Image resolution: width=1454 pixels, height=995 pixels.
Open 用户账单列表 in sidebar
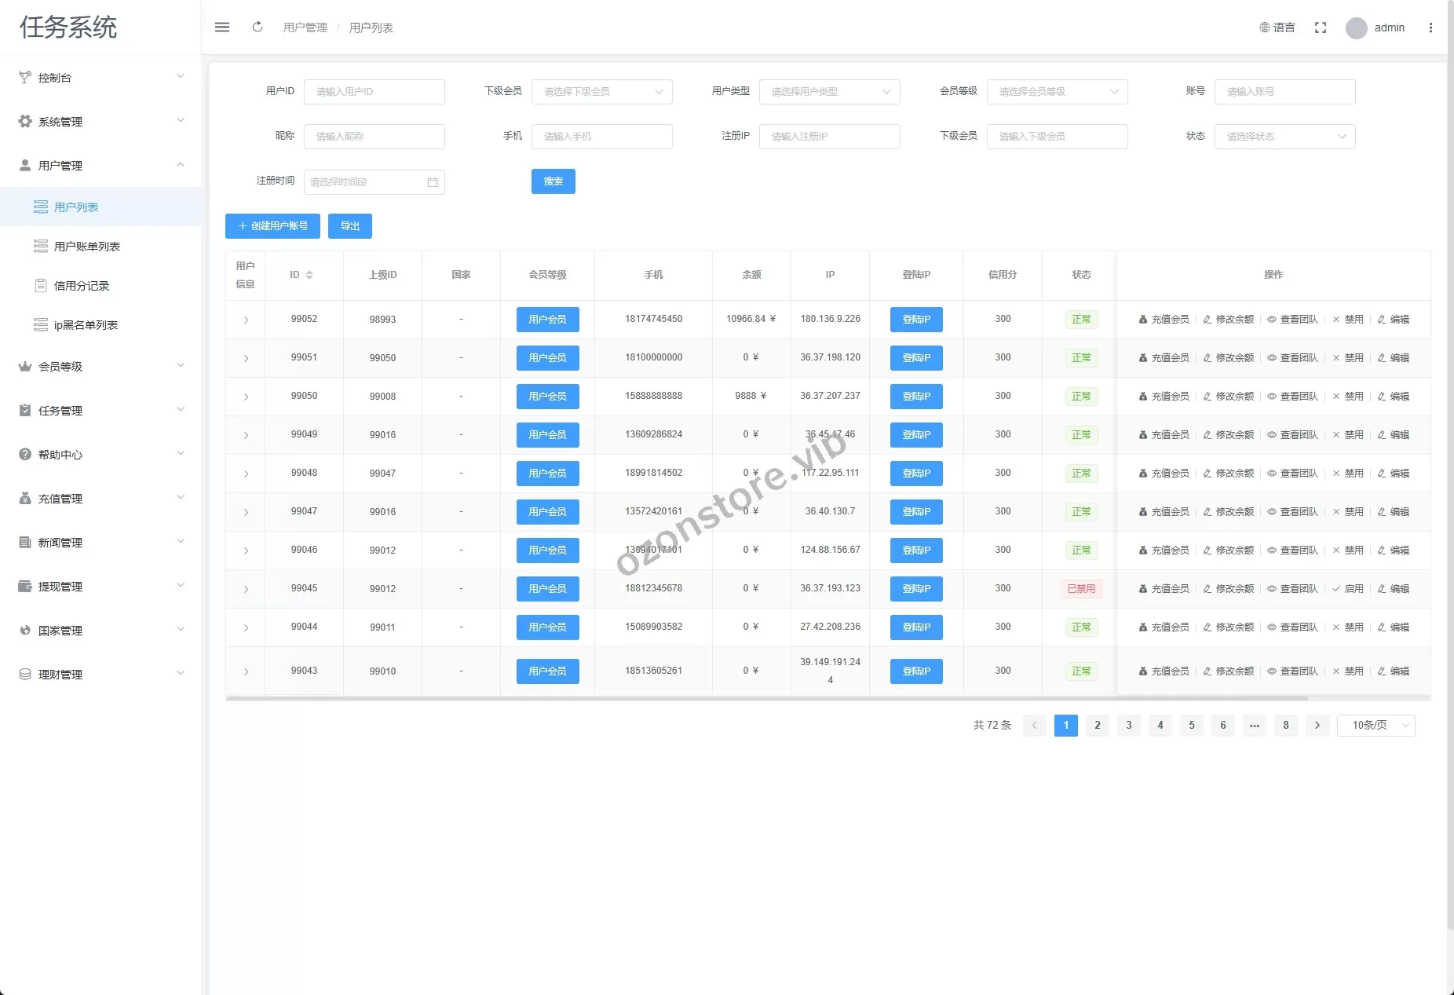point(86,247)
